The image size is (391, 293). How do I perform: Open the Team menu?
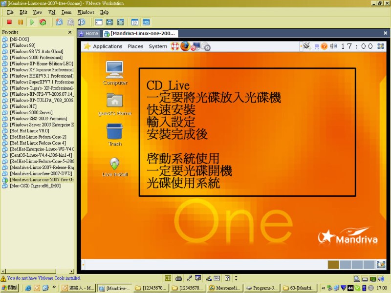pos(66,12)
